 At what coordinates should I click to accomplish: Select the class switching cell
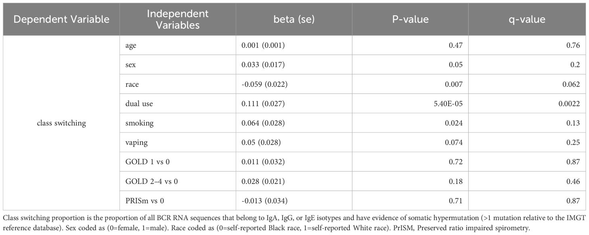61,123
